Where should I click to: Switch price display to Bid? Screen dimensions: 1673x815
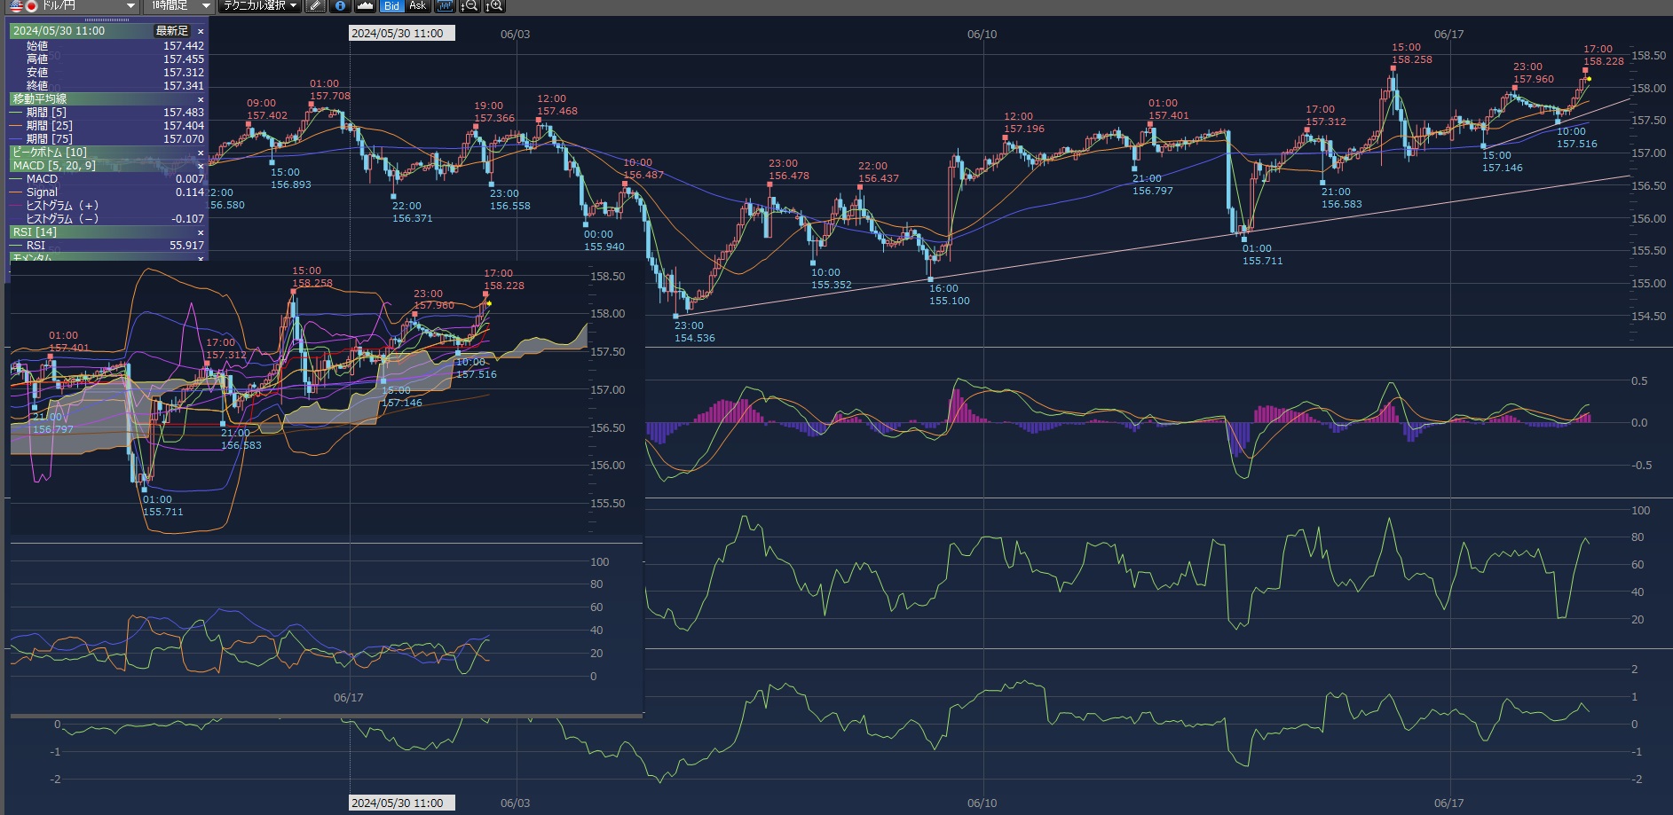click(x=391, y=5)
